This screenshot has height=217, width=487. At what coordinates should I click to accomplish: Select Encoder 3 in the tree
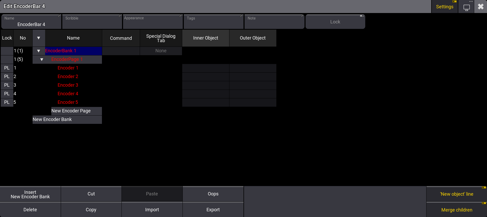(x=68, y=85)
